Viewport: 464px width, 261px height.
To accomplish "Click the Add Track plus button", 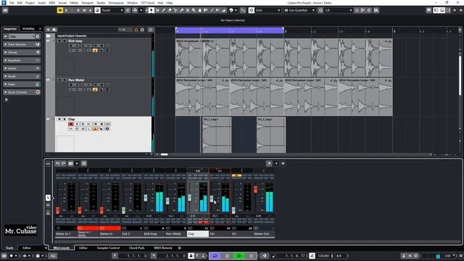I will [x=48, y=30].
